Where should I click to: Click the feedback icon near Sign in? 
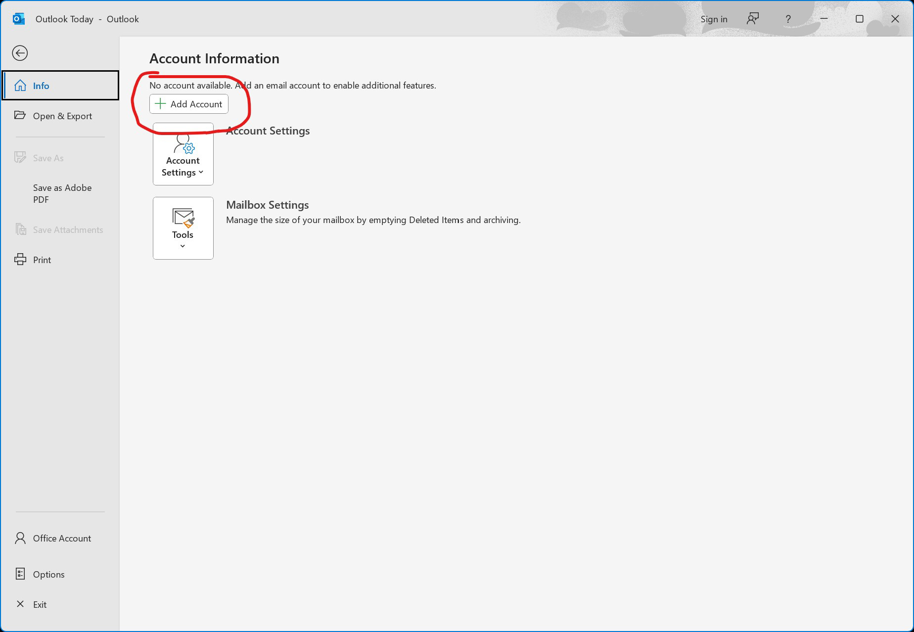coord(753,19)
